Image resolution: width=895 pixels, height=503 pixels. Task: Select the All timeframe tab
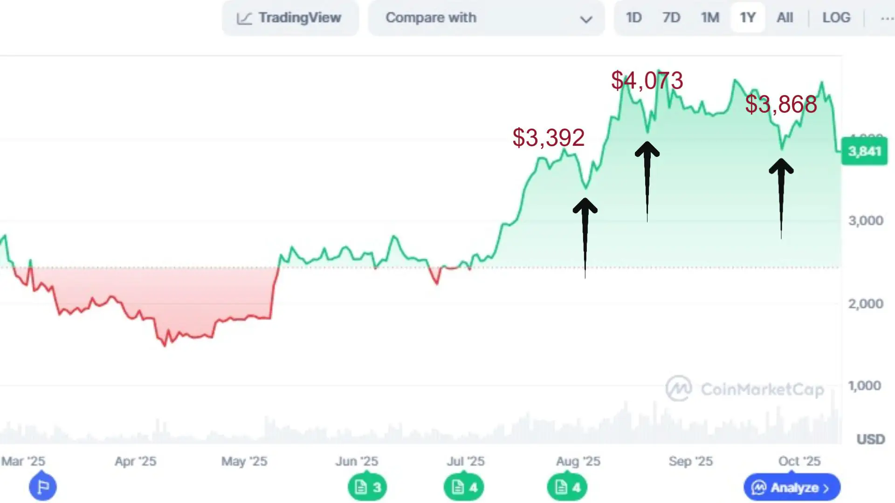point(785,18)
